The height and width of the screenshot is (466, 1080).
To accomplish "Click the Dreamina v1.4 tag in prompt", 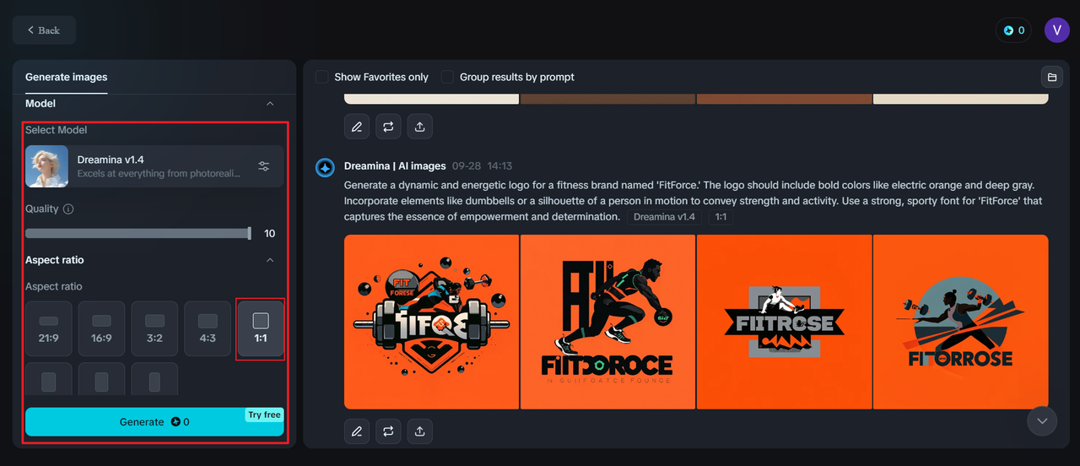I will (665, 217).
